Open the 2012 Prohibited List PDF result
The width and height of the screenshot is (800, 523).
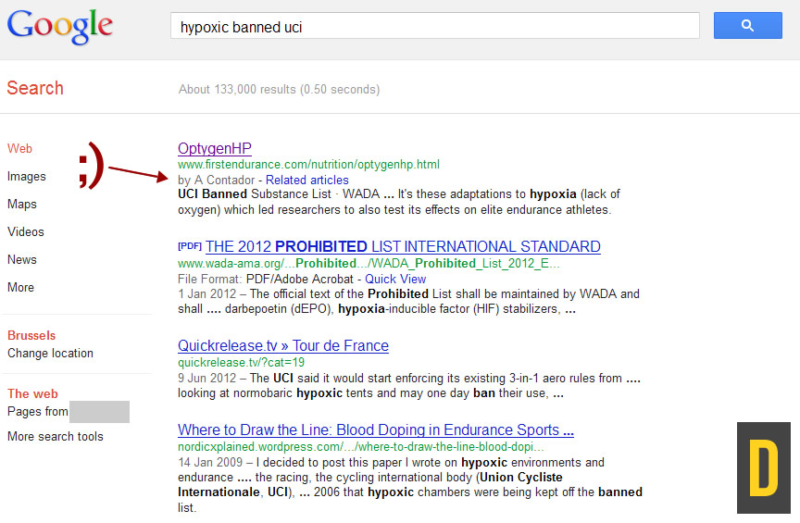point(403,246)
